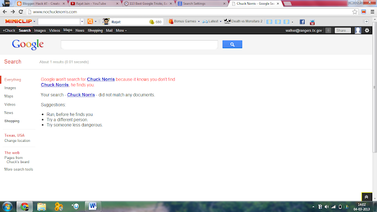Select Shopping in the left sidebar
The image size is (377, 212).
point(12,121)
